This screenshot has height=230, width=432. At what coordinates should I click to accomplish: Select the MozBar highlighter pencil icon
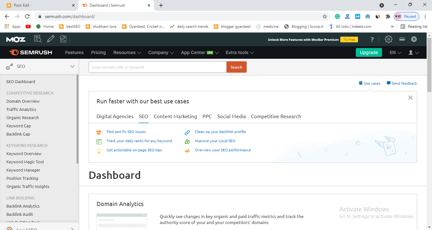tap(51, 39)
